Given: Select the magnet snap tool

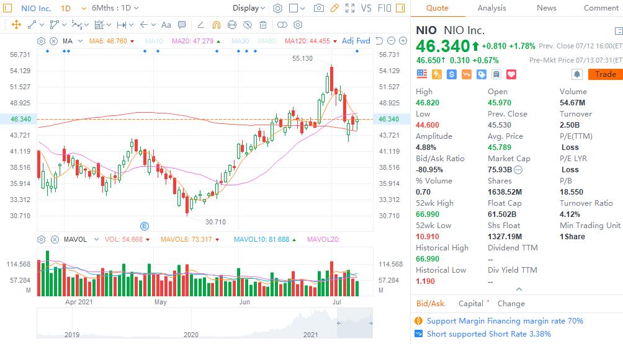Looking at the screenshot, I should pos(217,25).
